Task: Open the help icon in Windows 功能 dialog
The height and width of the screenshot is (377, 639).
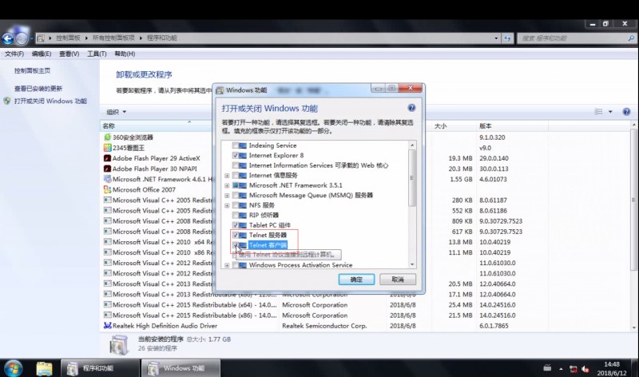Action: [411, 108]
